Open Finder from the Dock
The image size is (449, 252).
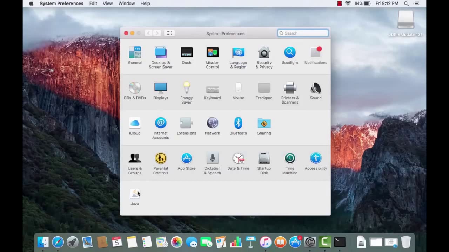tap(43, 242)
